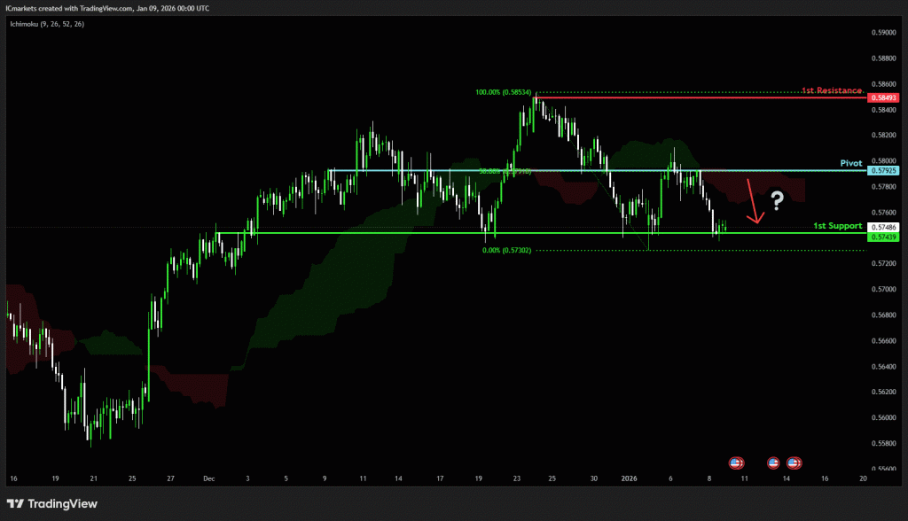Click the red downward arrow on the chart

pos(754,202)
